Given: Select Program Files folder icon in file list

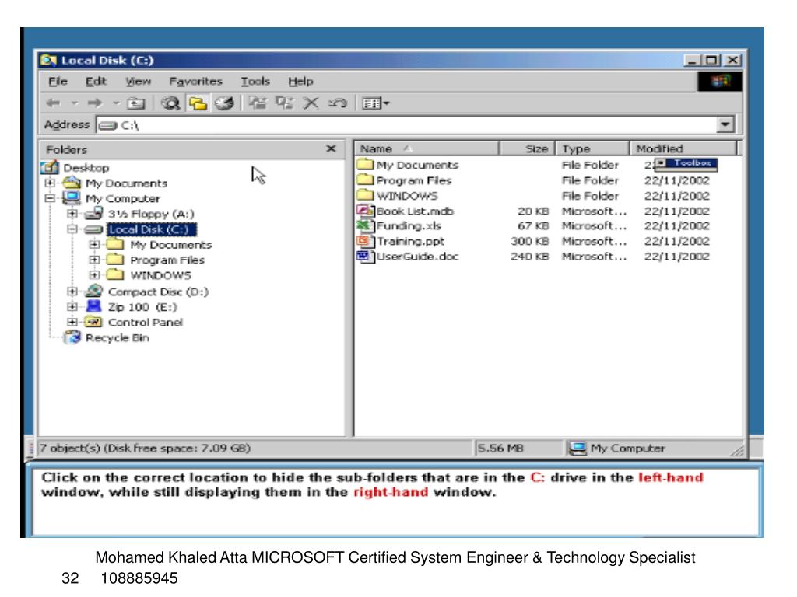Looking at the screenshot, I should [365, 180].
